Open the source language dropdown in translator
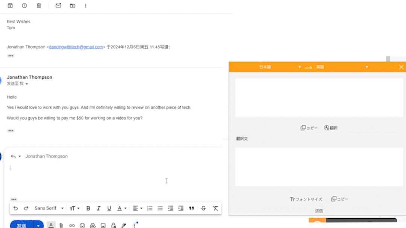 (x=300, y=67)
